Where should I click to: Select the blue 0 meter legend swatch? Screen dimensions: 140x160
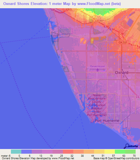pos(27,151)
